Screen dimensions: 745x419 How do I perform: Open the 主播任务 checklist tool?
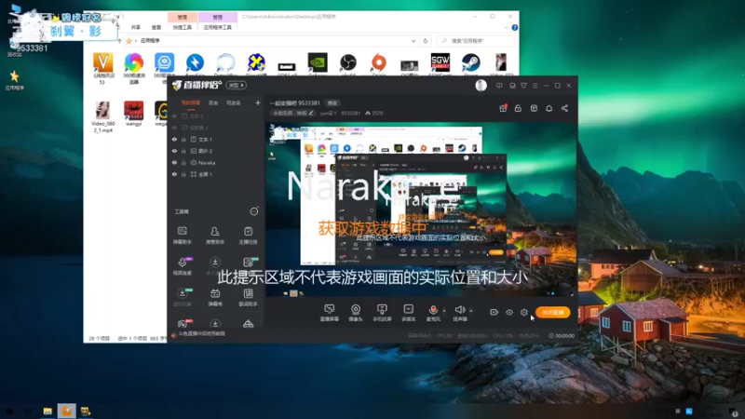coord(248,236)
